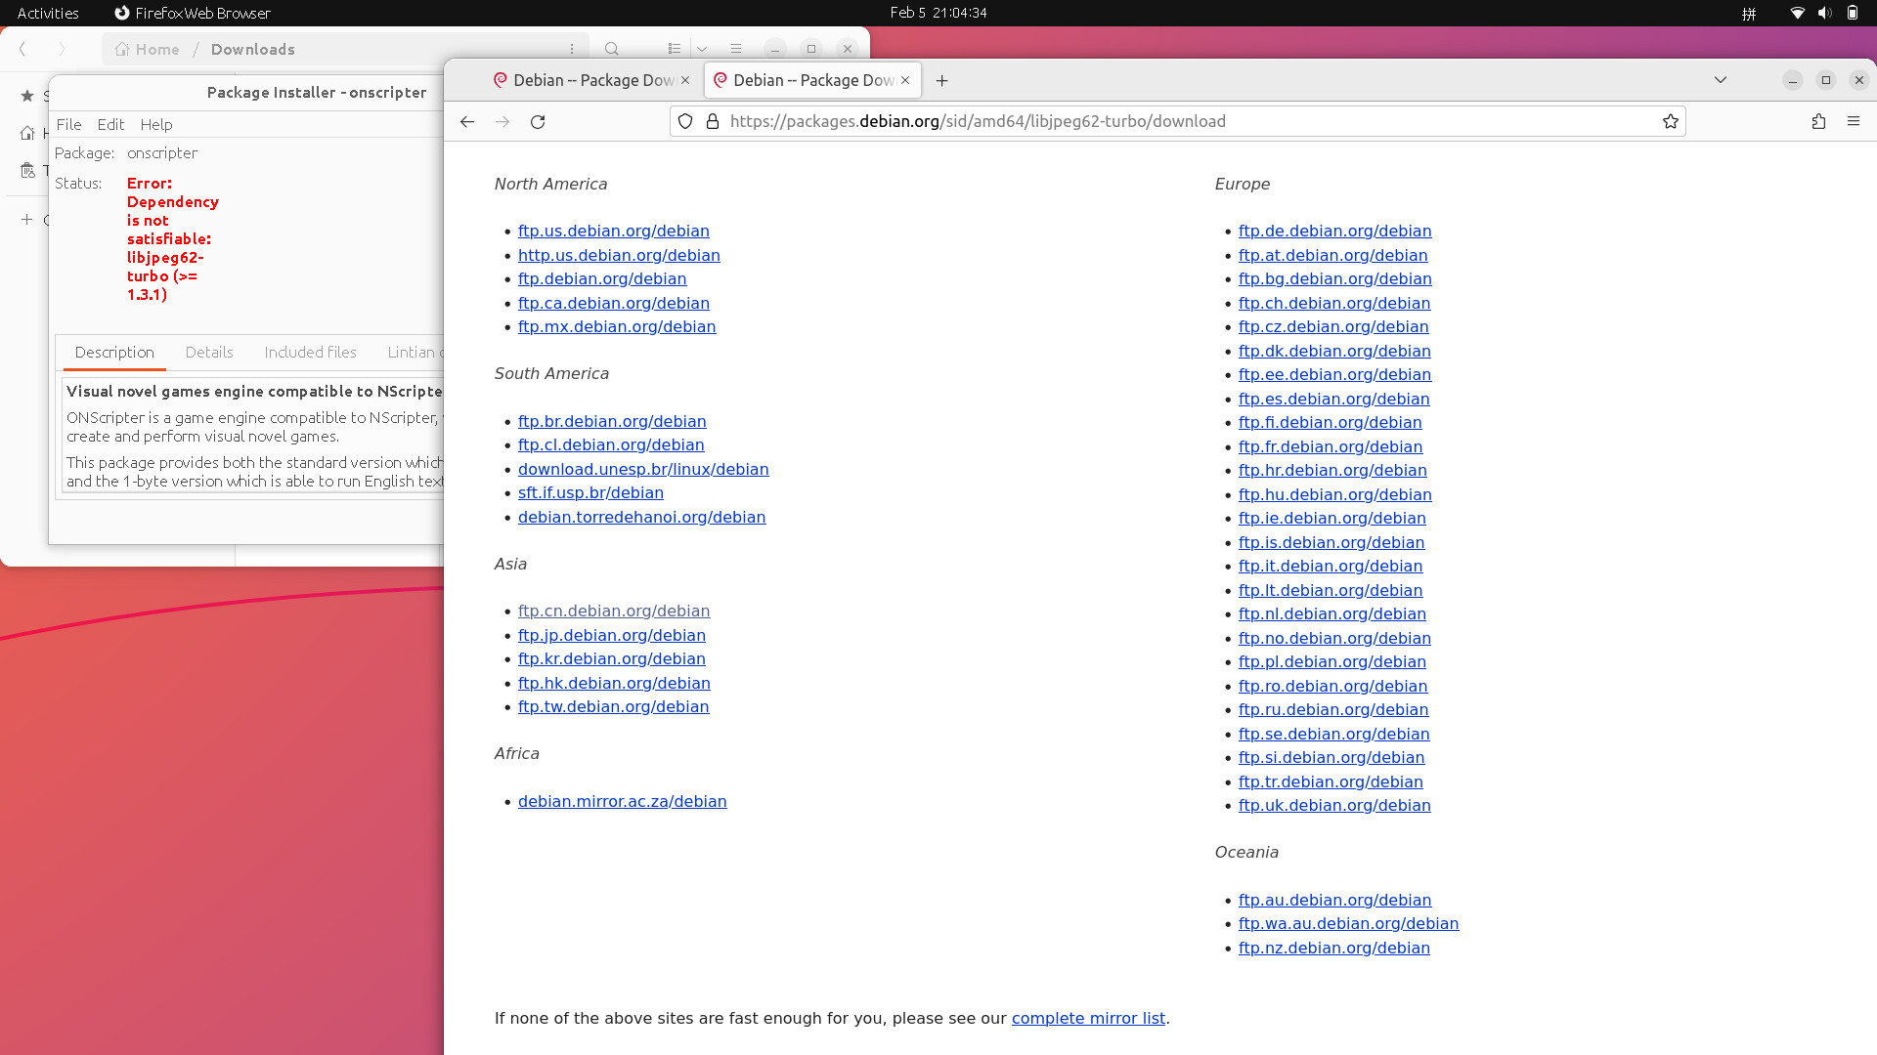Open the Lintian output tab

tap(415, 352)
